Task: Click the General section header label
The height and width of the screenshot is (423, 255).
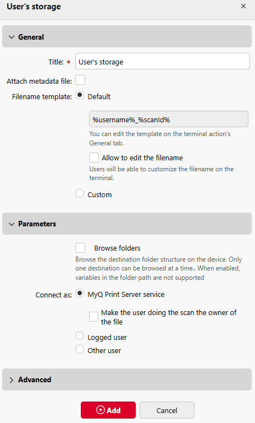Action: [x=31, y=37]
